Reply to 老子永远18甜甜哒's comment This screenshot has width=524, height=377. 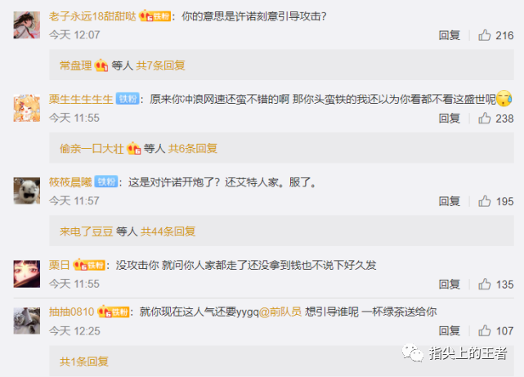point(449,35)
